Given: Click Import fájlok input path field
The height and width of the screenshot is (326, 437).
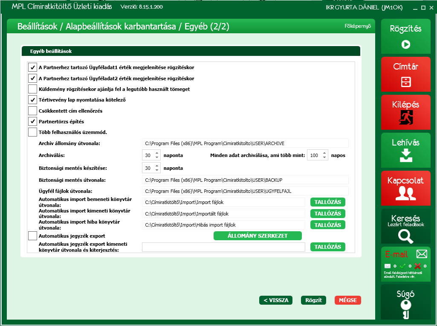Looking at the screenshot, I should point(223,202).
